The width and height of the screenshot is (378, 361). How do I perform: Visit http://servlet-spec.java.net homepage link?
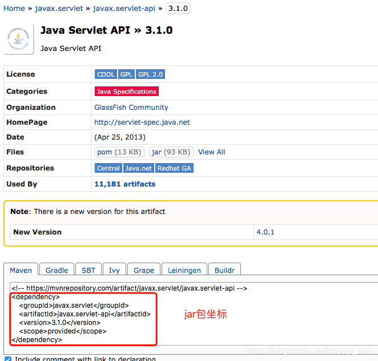click(x=142, y=122)
